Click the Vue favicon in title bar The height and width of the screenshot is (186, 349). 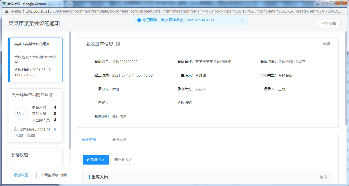pos(4,4)
